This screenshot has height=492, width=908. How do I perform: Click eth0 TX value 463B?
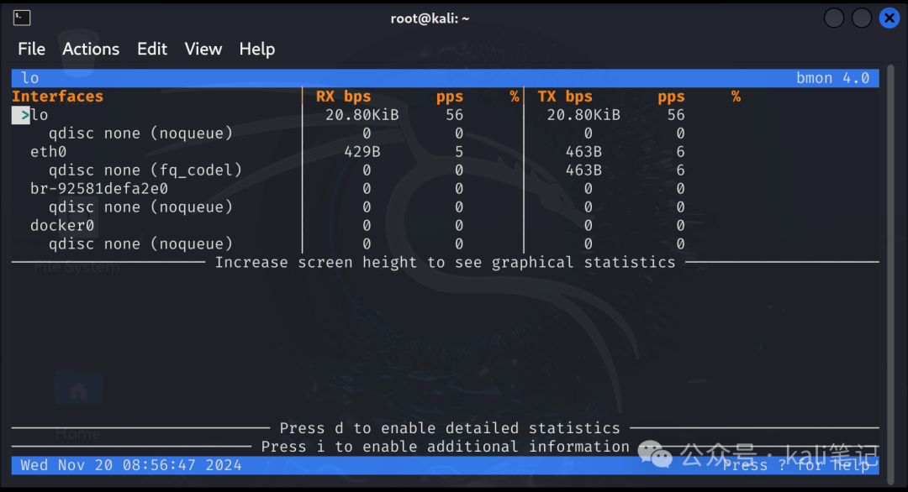[583, 152]
